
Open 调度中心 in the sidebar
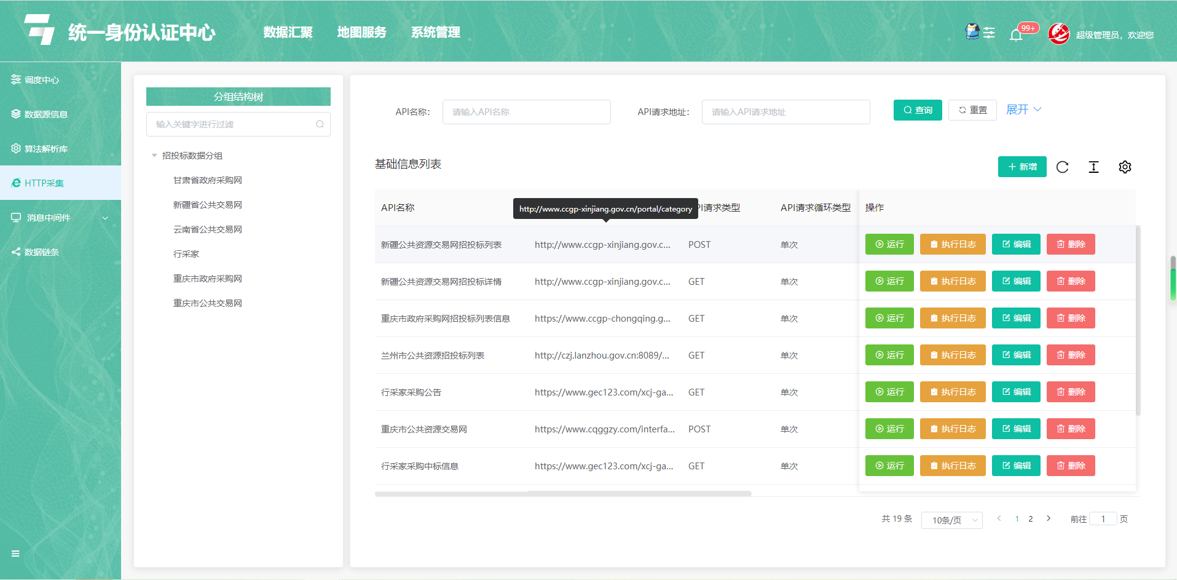(x=60, y=80)
